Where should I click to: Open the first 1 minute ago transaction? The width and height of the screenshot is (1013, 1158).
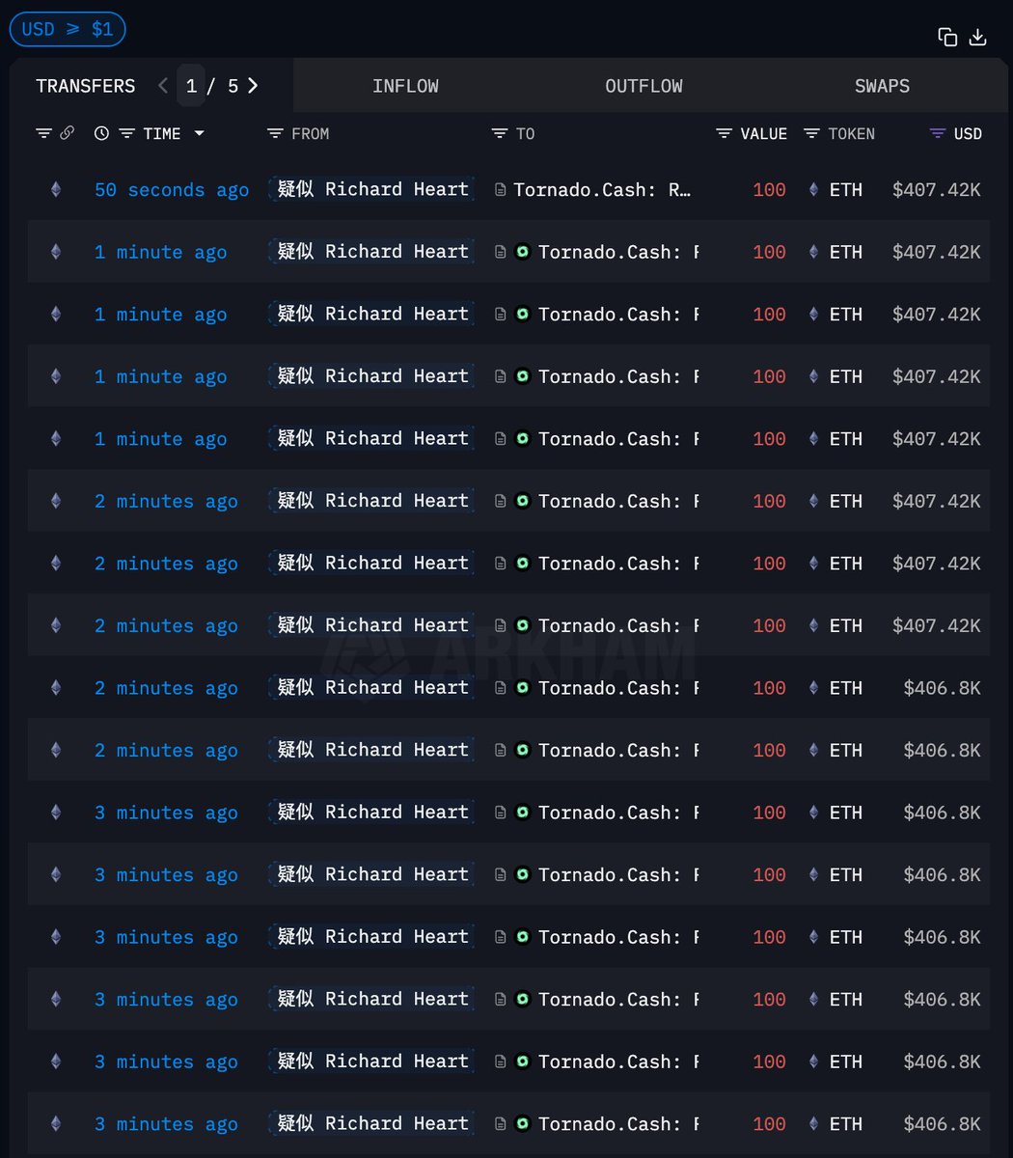pos(161,252)
